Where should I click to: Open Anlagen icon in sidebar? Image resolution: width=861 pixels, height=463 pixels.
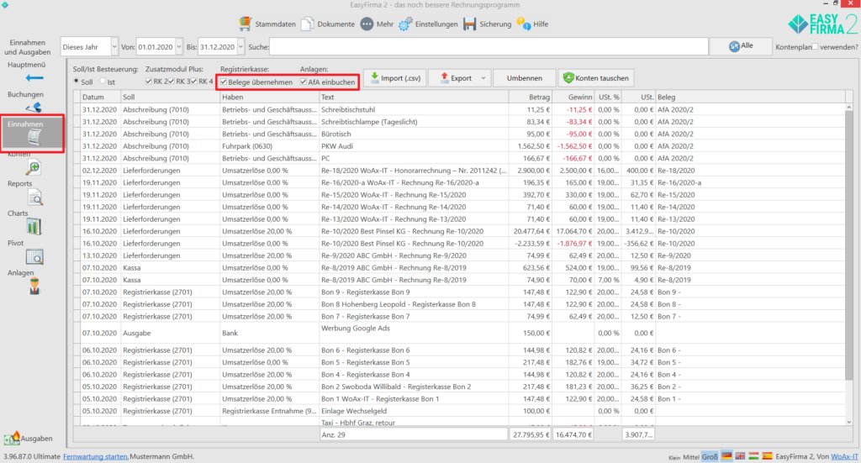(34, 287)
